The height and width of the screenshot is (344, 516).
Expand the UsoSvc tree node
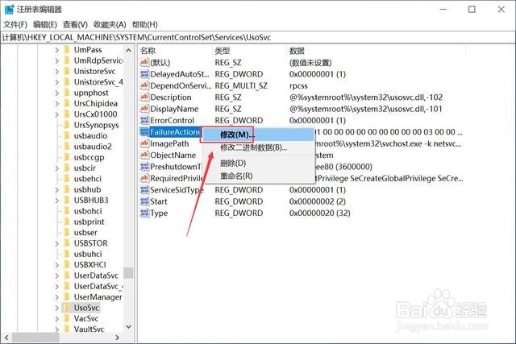57,308
